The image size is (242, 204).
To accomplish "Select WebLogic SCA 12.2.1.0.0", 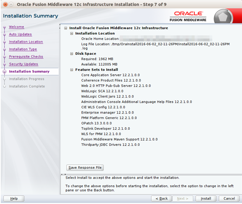I will tap(102, 91).
